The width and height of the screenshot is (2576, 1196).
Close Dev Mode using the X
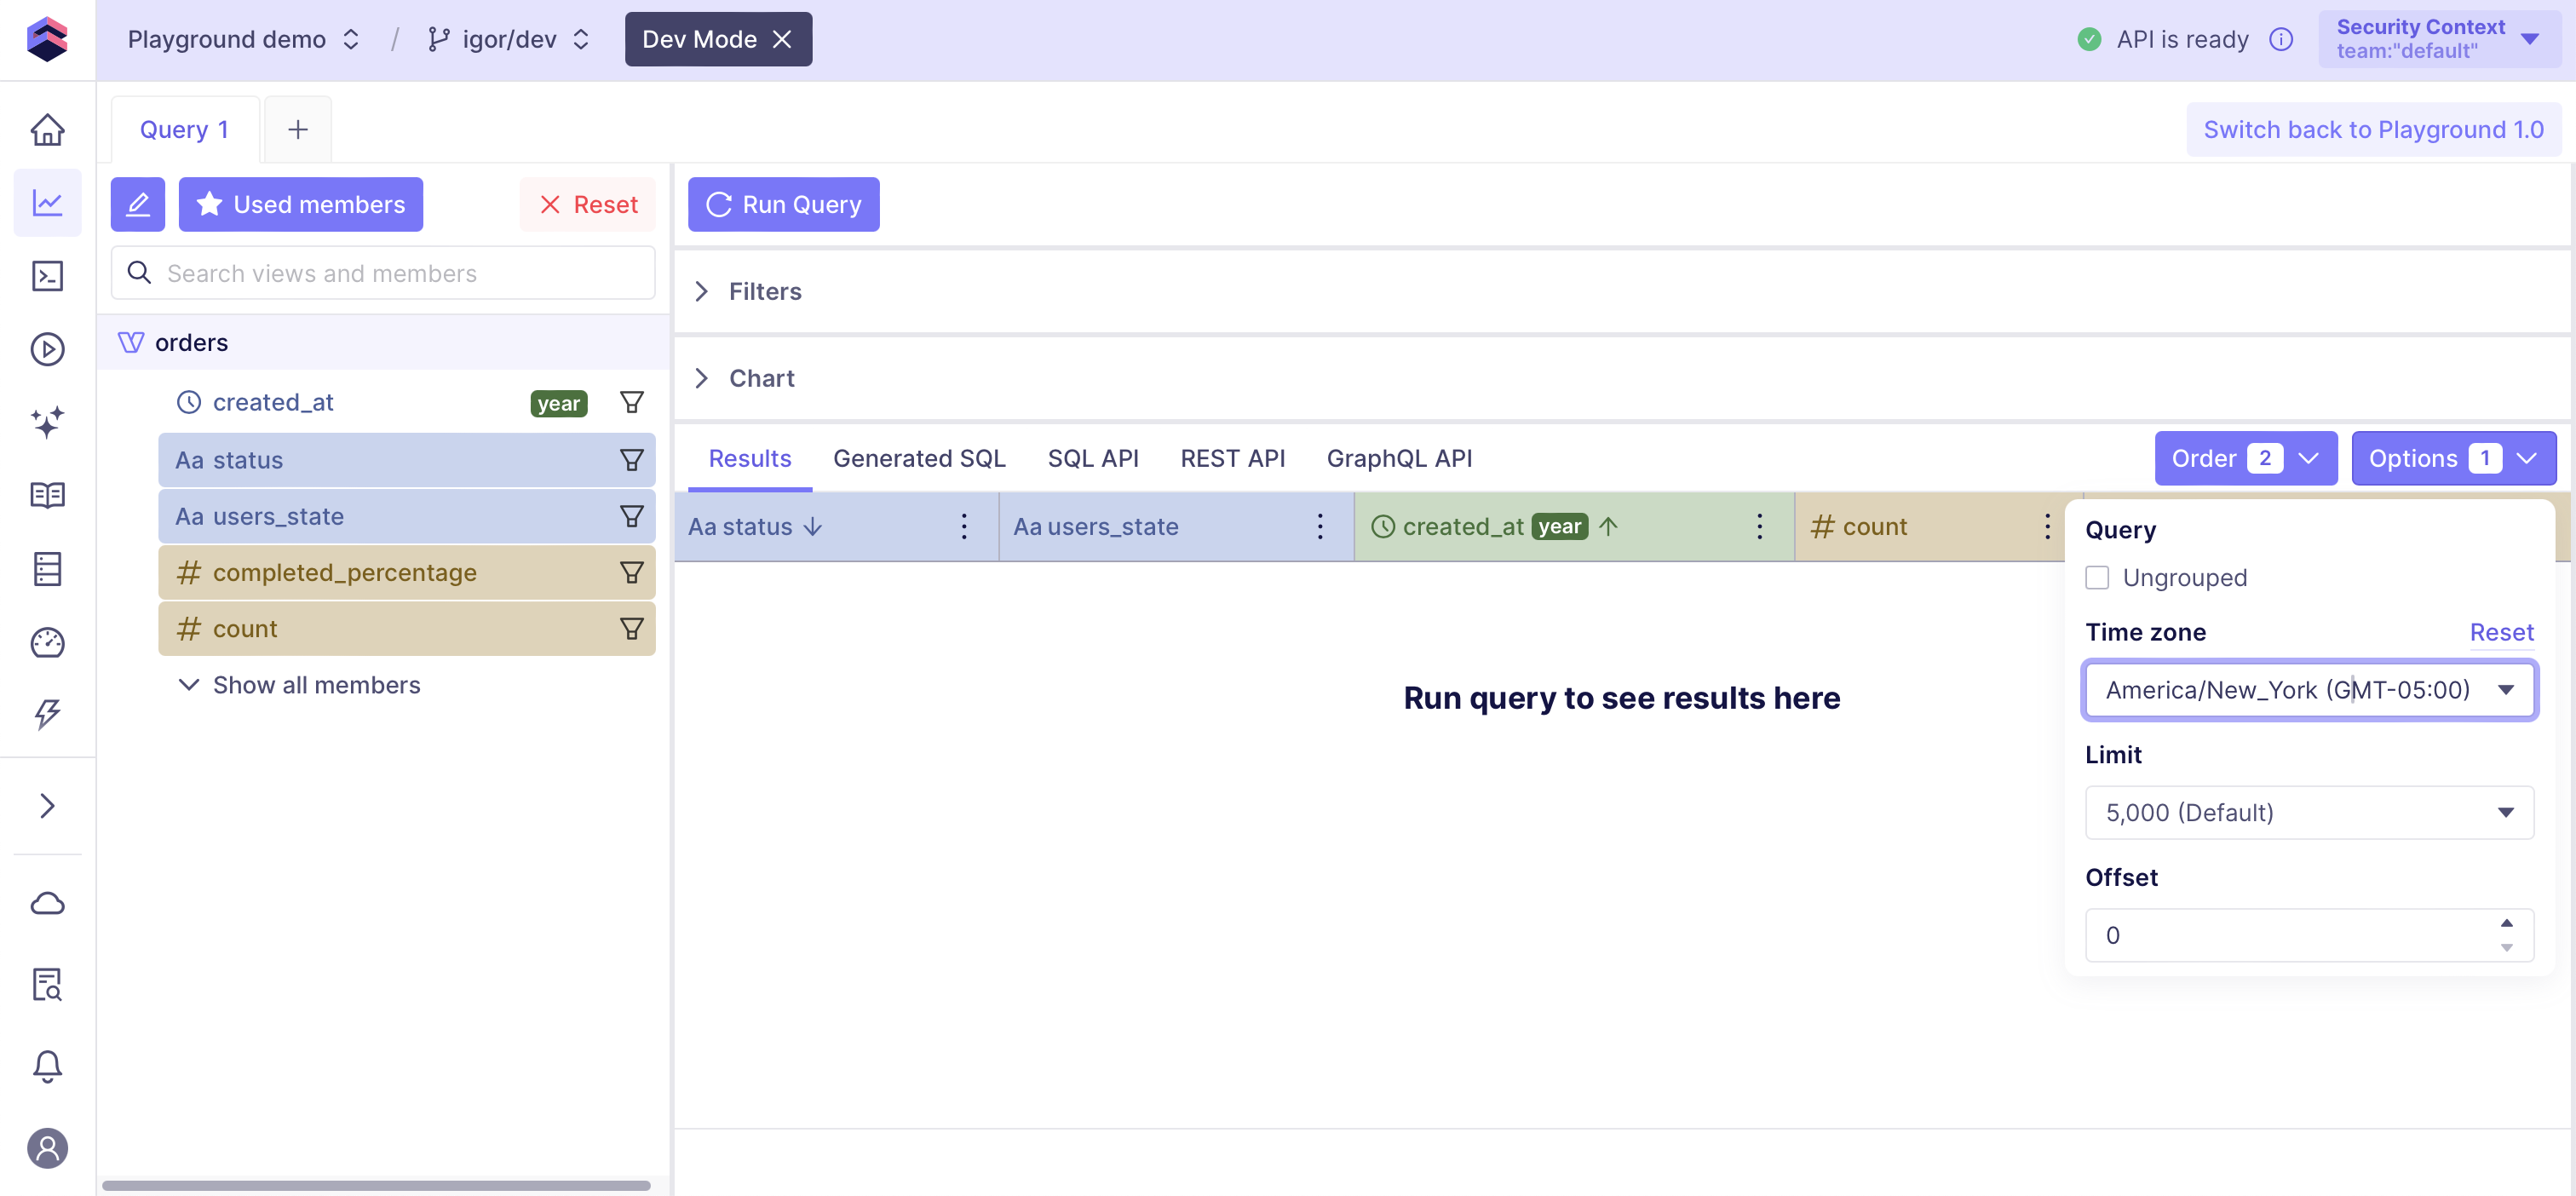point(783,39)
